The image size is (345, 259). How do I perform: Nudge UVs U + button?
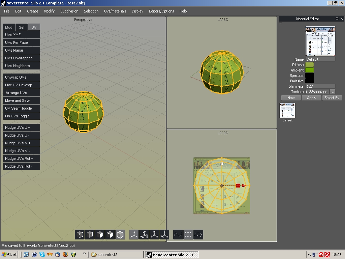click(22, 127)
